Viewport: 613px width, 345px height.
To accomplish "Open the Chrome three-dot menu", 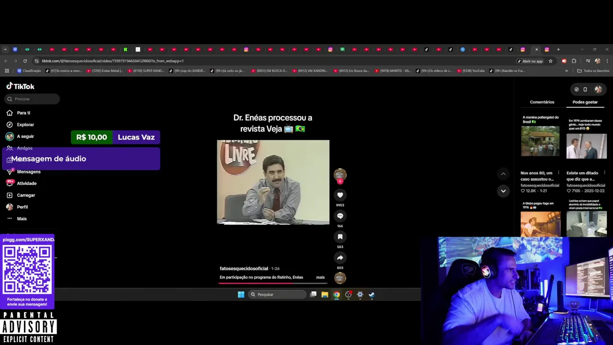I will (607, 61).
